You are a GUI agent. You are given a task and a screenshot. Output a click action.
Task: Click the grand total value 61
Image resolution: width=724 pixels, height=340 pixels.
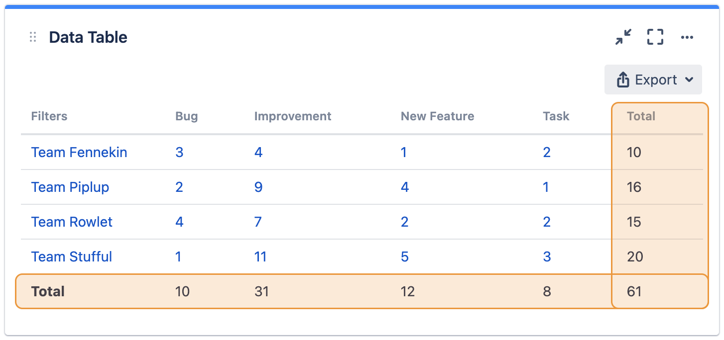(634, 292)
